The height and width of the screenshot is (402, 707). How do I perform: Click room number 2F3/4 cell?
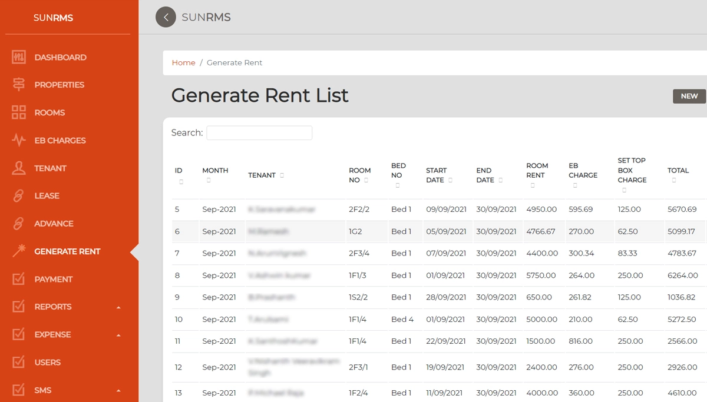359,253
